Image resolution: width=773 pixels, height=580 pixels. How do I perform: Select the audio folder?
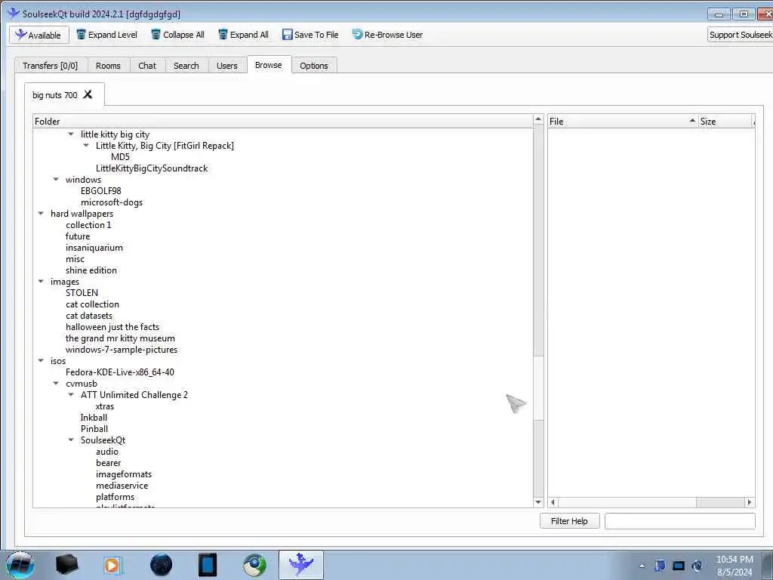coord(107,452)
